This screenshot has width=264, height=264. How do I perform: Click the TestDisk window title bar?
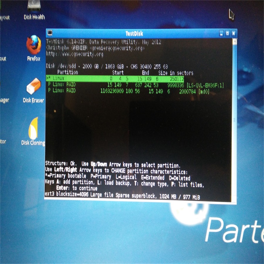(134, 33)
